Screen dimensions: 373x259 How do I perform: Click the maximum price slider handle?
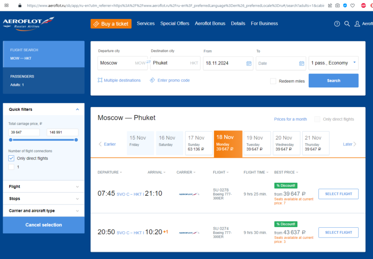(x=76, y=140)
